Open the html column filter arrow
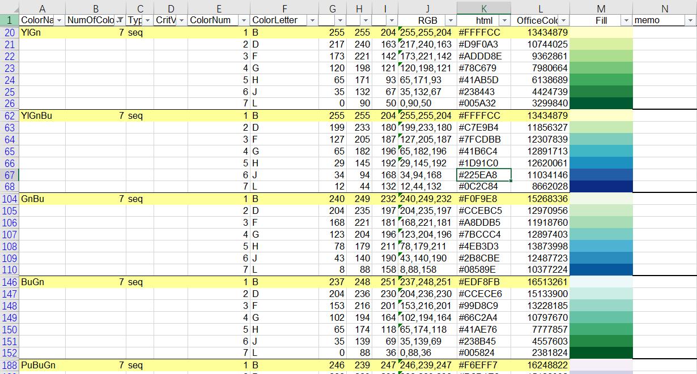Image resolution: width=697 pixels, height=374 pixels. click(504, 20)
